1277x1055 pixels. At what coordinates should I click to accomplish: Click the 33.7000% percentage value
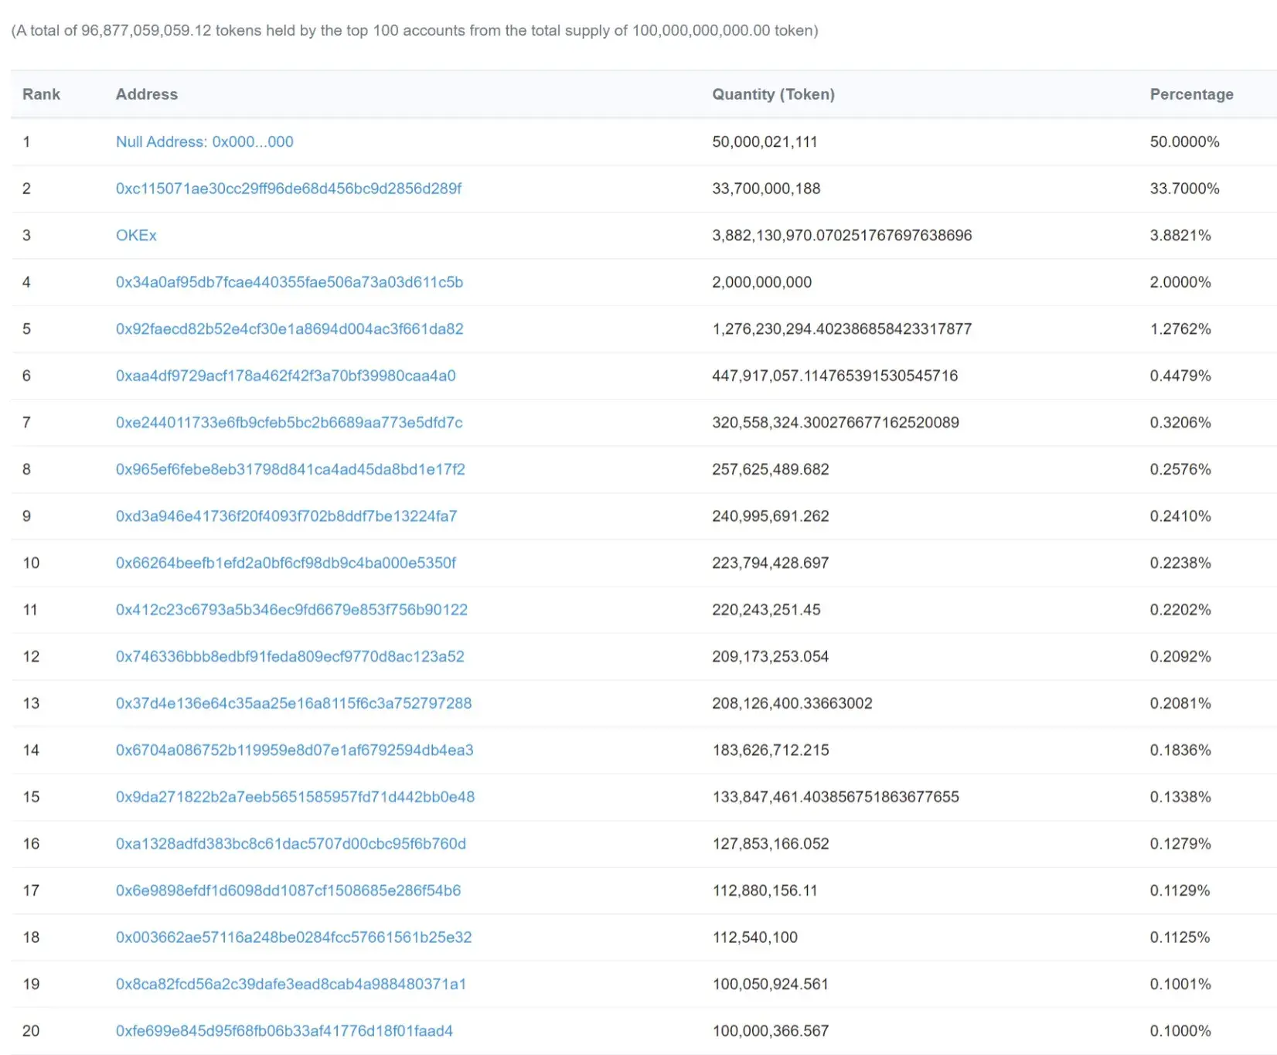point(1184,189)
